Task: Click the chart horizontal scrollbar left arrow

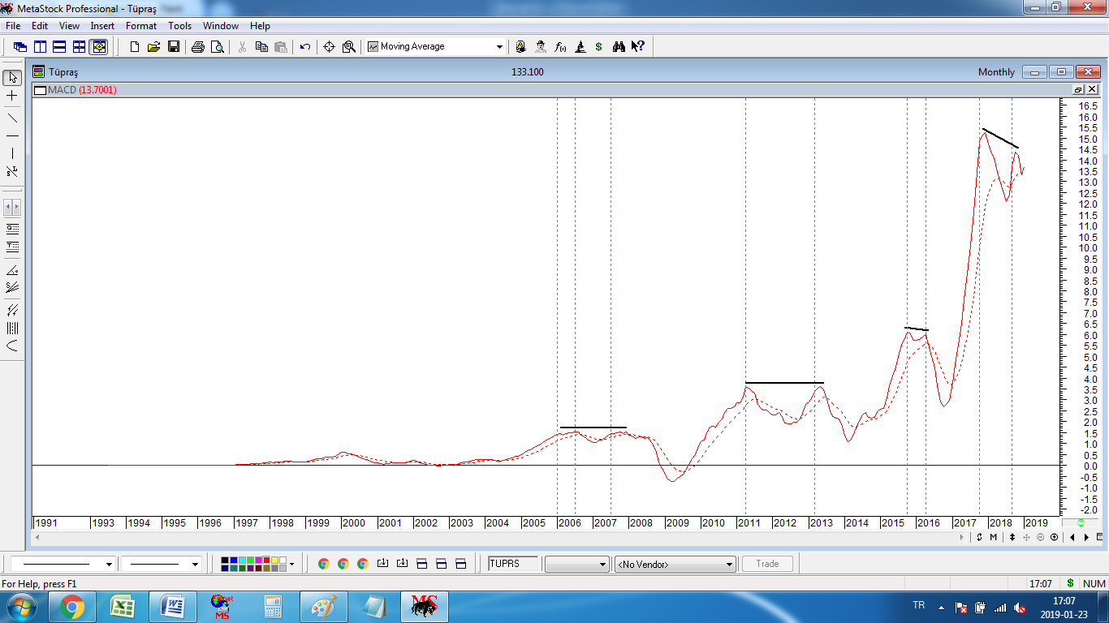Action: click(37, 537)
